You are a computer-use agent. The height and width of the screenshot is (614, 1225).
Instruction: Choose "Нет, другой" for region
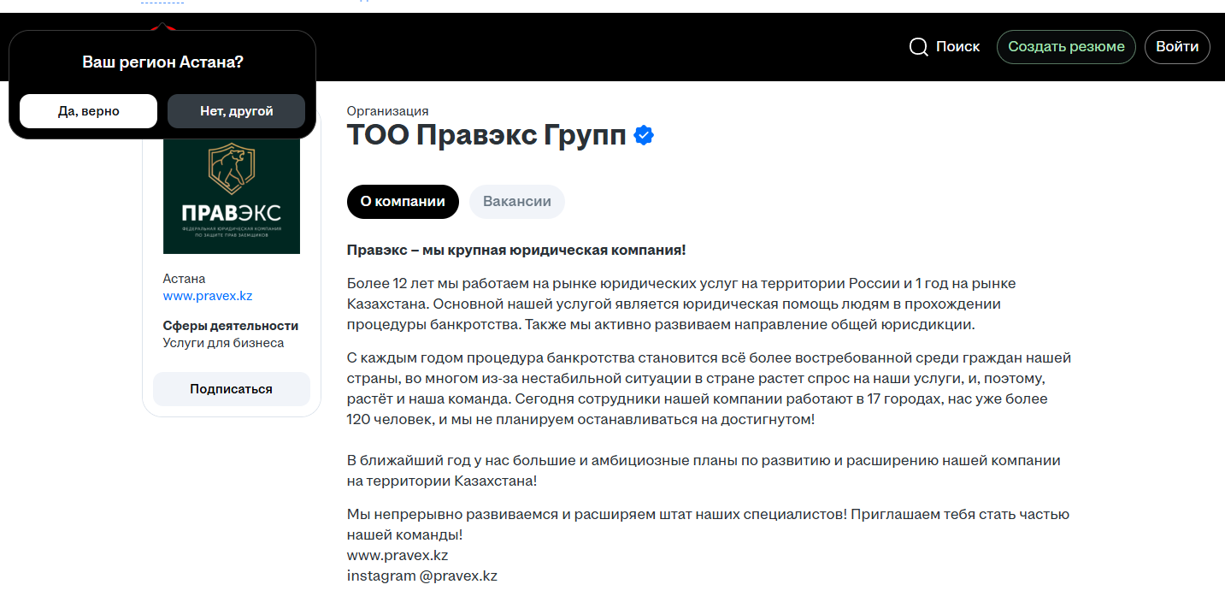[237, 111]
